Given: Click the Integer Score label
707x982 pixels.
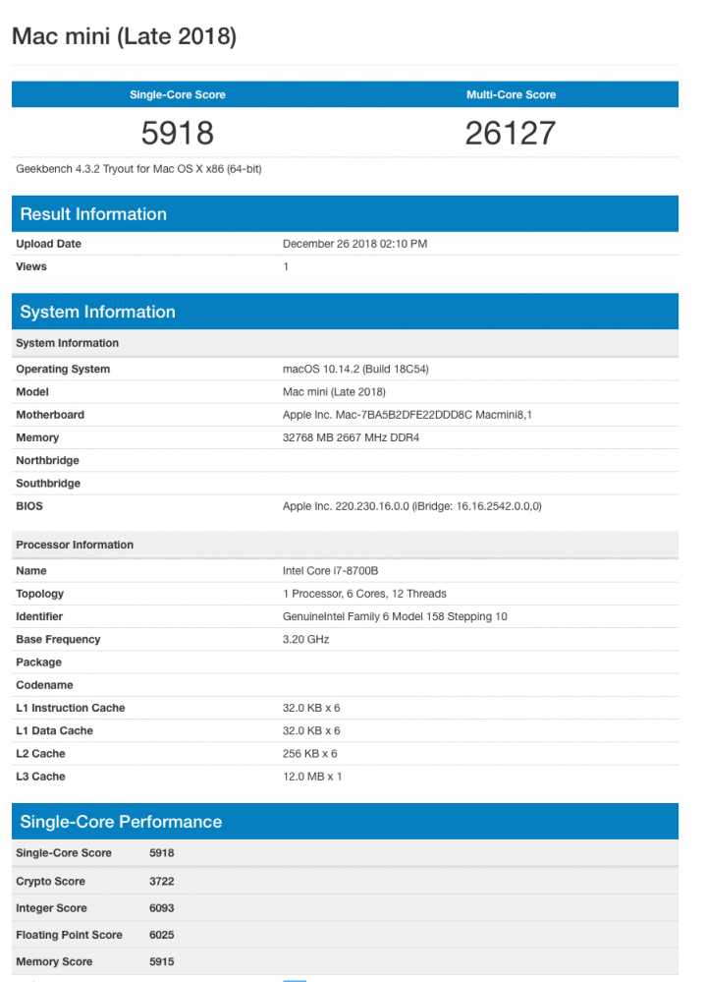Looking at the screenshot, I should click(x=51, y=908).
